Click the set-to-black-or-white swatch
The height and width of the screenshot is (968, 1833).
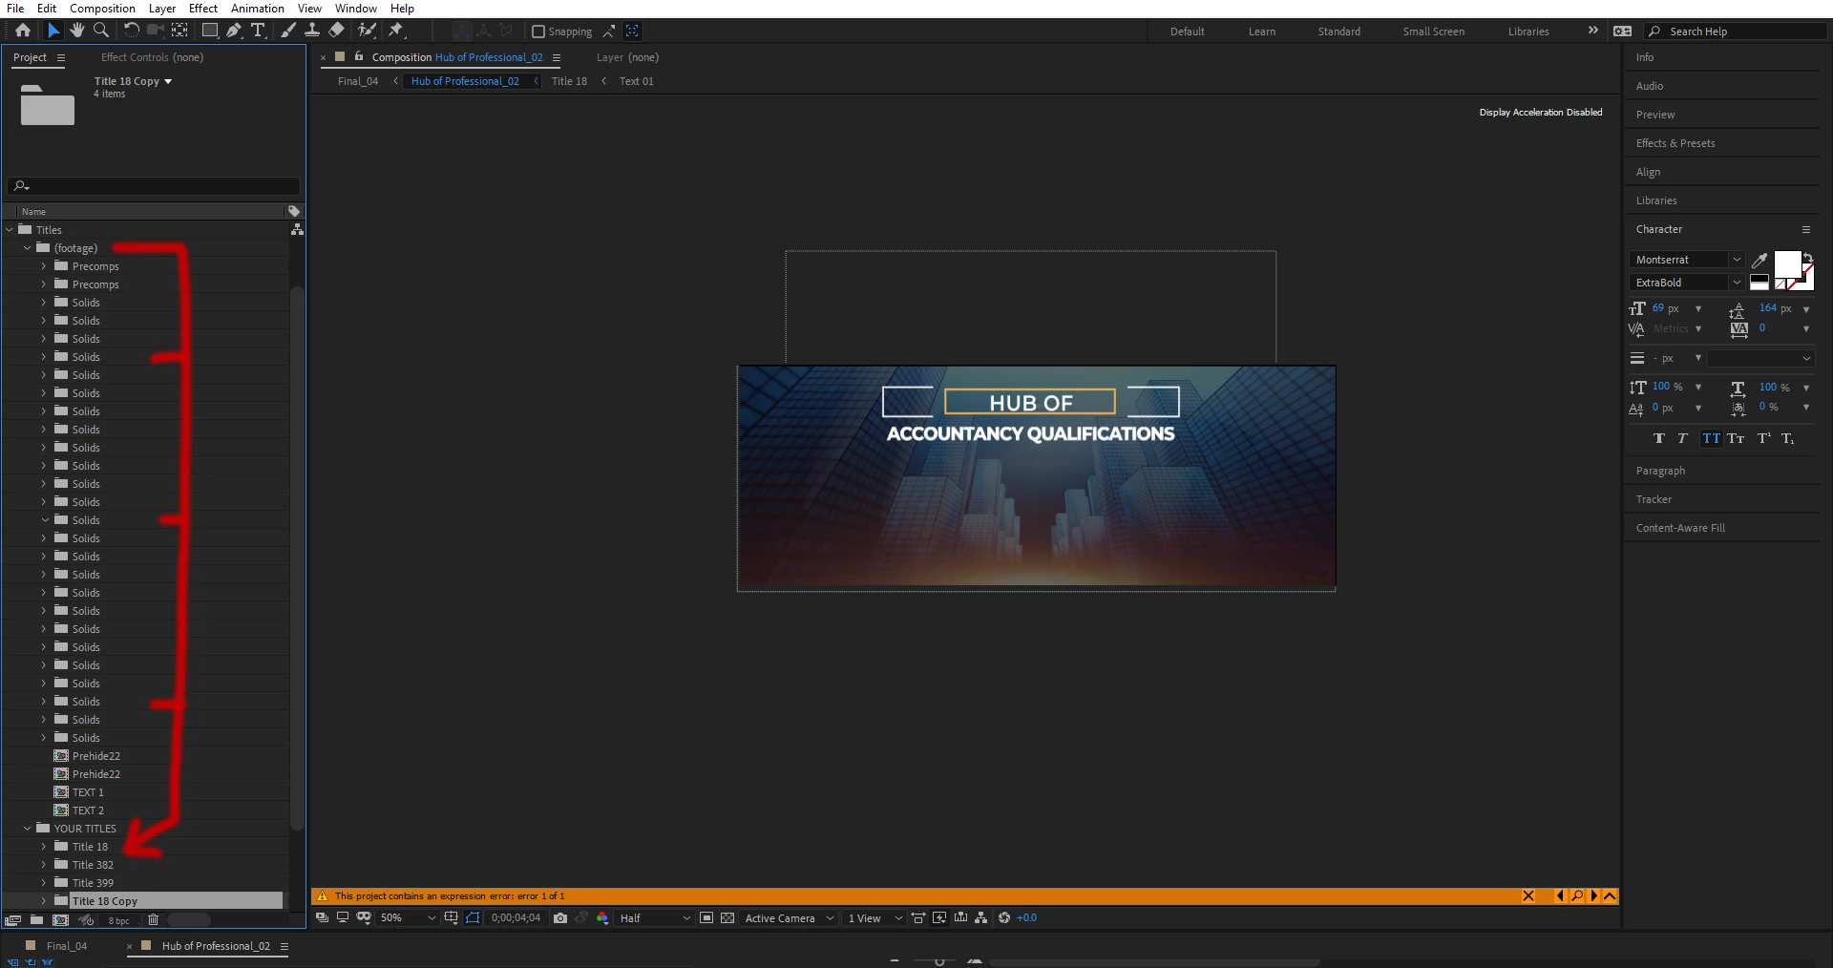[x=1759, y=283]
